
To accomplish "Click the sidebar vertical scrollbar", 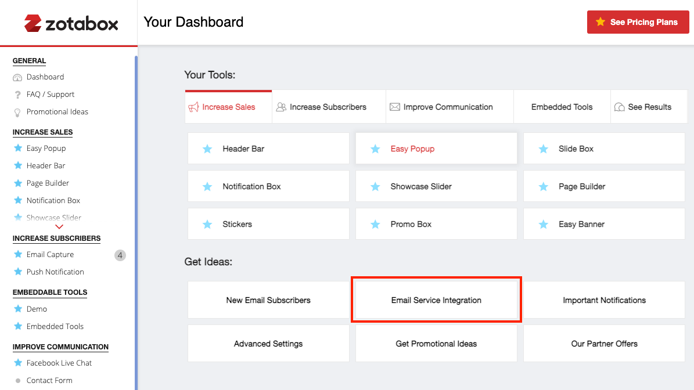I will coord(136,221).
